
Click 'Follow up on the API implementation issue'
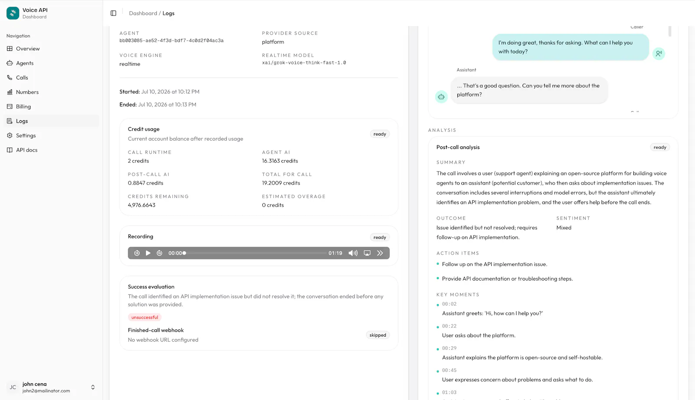495,264
